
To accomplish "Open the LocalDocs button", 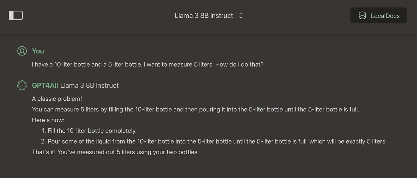I will (x=379, y=15).
